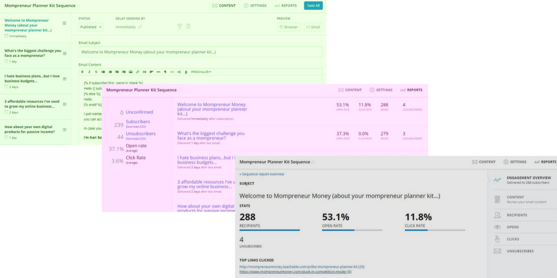This screenshot has width=557, height=278.
Task: Click the horizontal line icon in editor toolbar
Action: coord(158,72)
